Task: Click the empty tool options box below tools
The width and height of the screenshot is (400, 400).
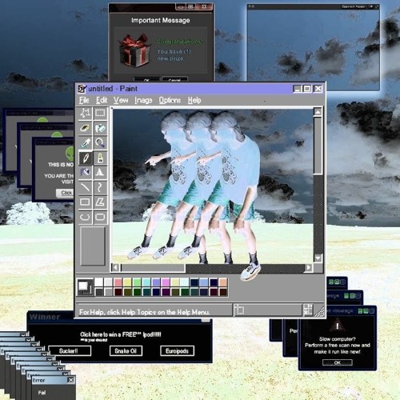Action: [x=93, y=246]
